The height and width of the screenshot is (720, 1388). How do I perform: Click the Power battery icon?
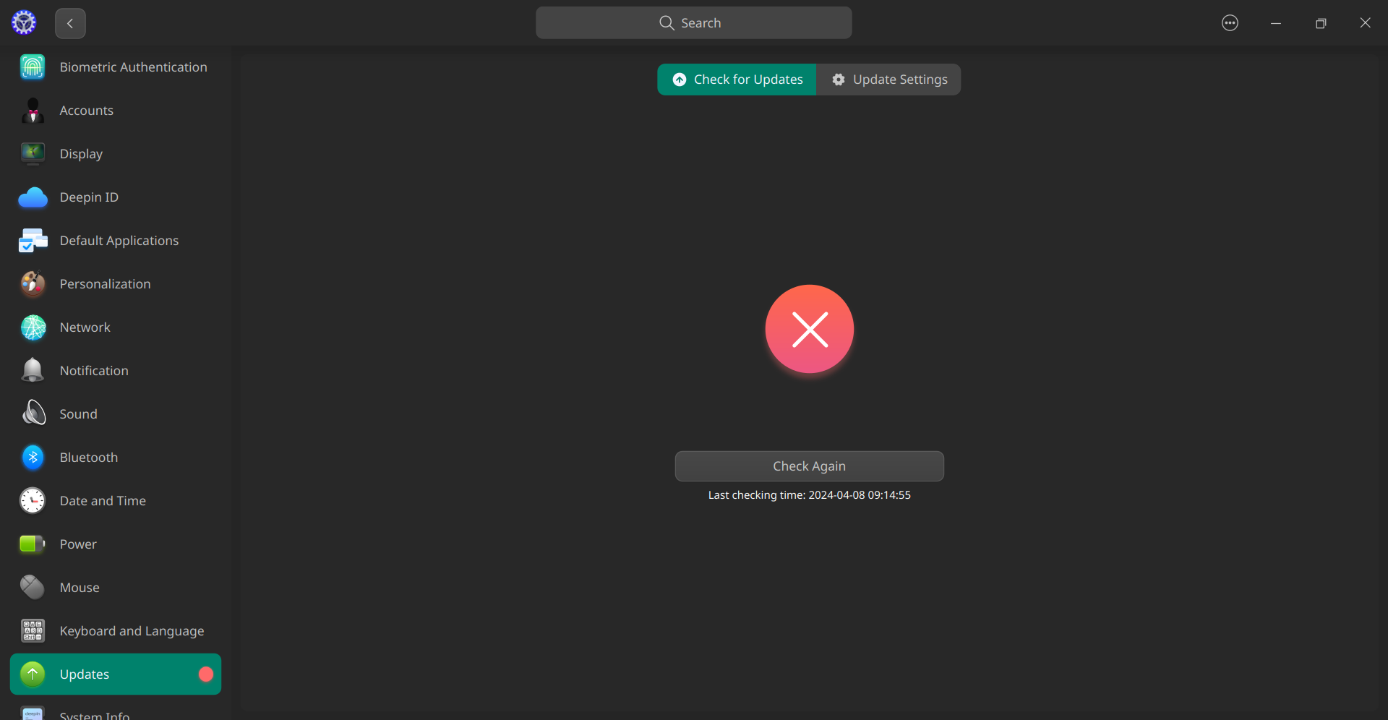coord(33,544)
